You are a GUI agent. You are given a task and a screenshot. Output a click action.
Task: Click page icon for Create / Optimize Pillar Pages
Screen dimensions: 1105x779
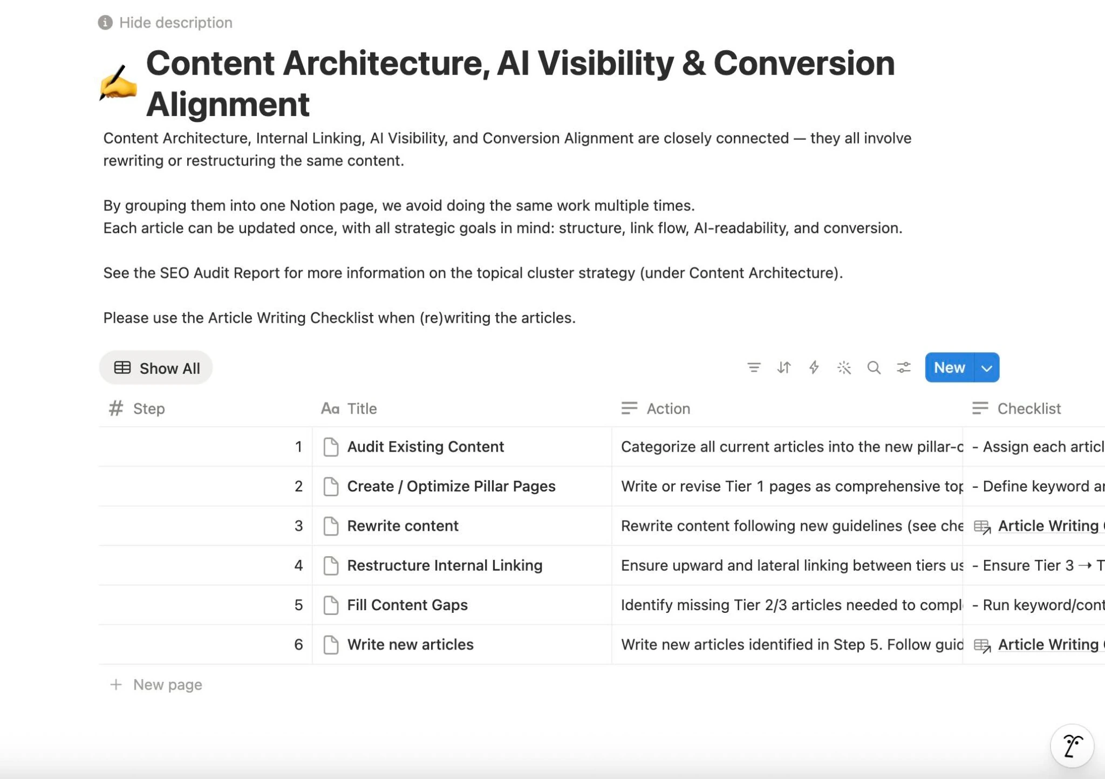331,486
